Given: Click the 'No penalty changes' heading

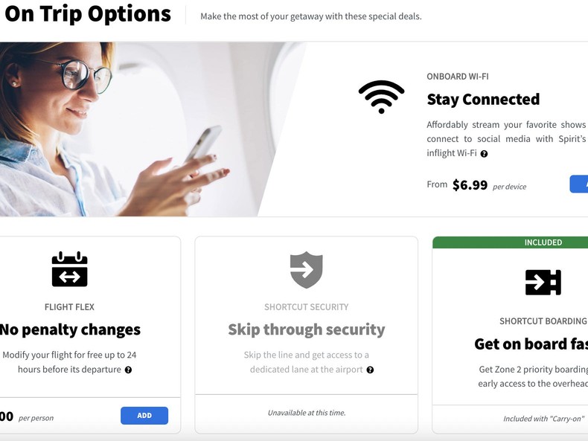Looking at the screenshot, I should 70,329.
